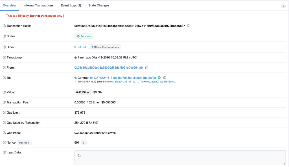
Task: Open transfer recipient 0x02ccd307 link
Action: tap(161, 82)
